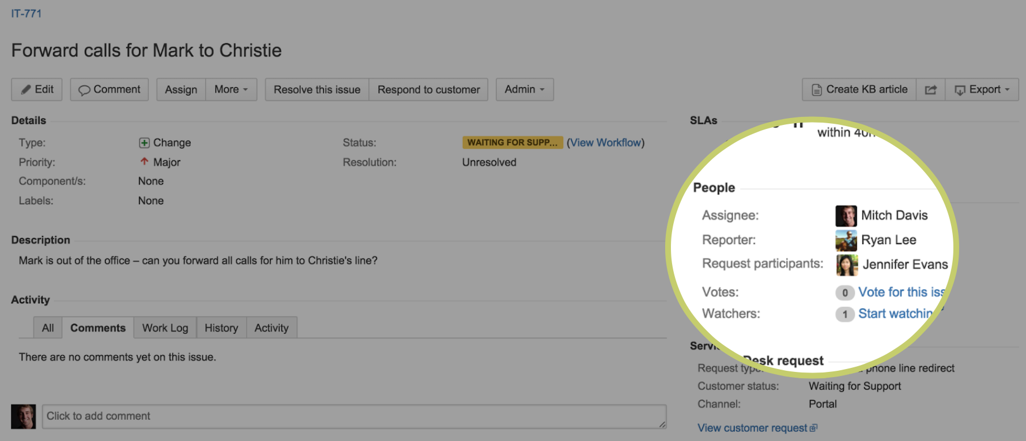Click the watchers count badge
The width and height of the screenshot is (1026, 441).
click(x=844, y=314)
